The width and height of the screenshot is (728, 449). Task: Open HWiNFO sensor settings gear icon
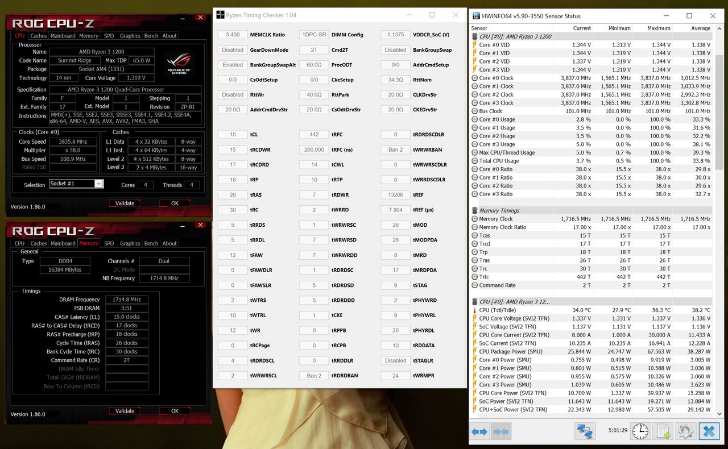(x=685, y=431)
